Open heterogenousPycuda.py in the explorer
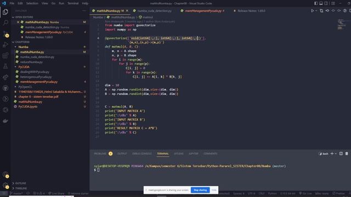 click(36, 77)
